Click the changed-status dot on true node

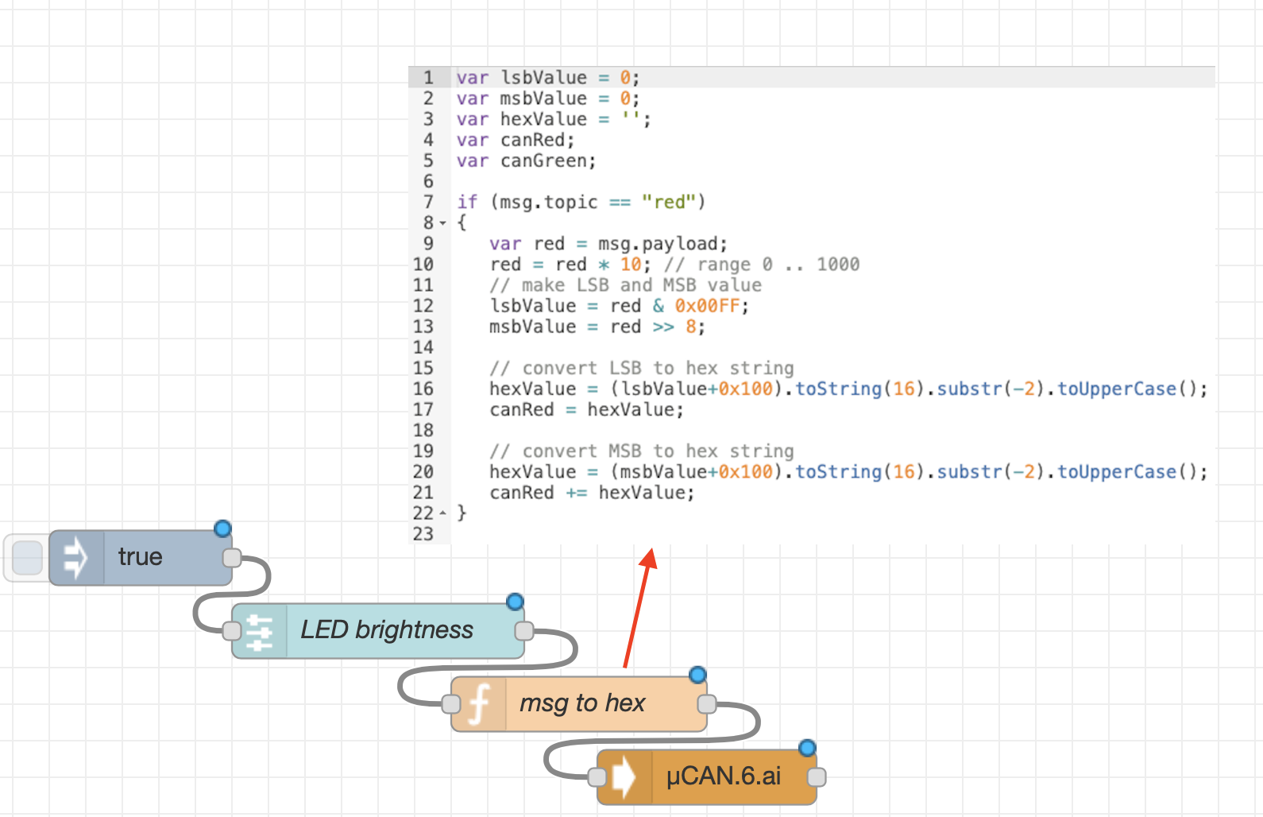coord(223,529)
